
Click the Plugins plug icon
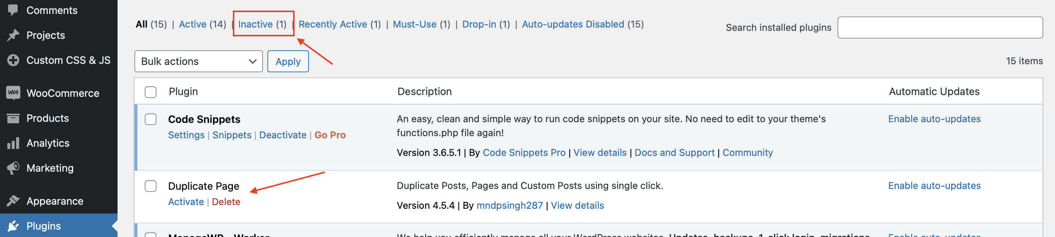[13, 226]
